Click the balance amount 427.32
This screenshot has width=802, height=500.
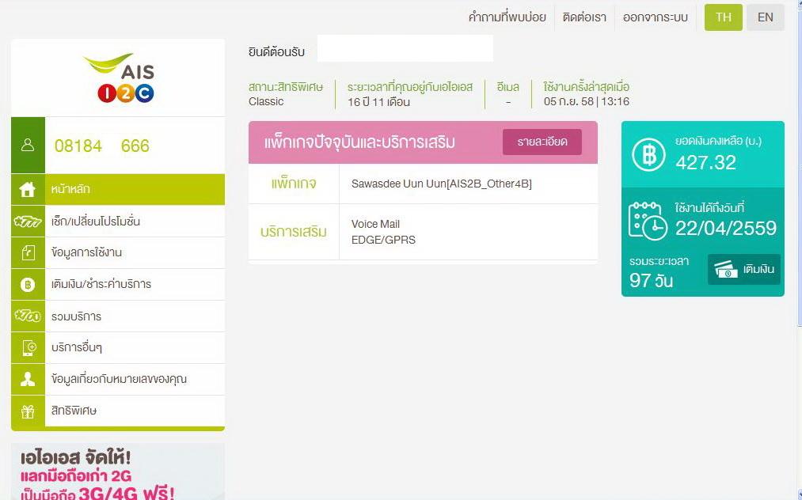click(705, 162)
